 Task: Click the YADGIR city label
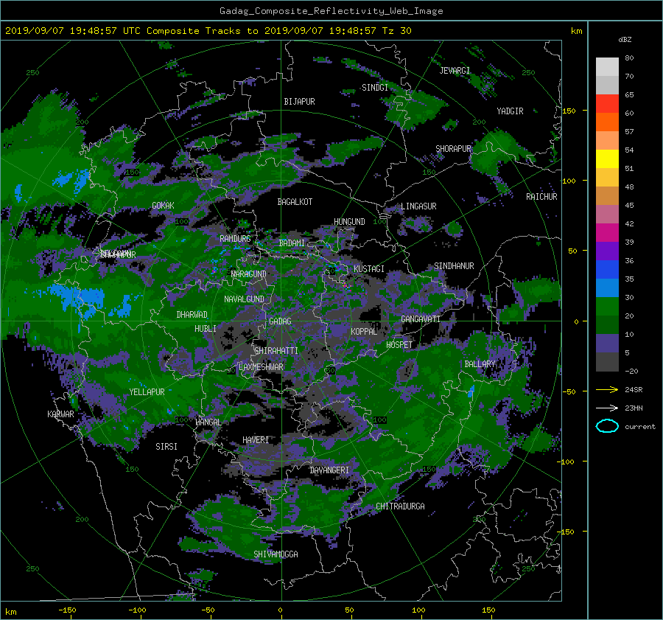click(x=510, y=111)
